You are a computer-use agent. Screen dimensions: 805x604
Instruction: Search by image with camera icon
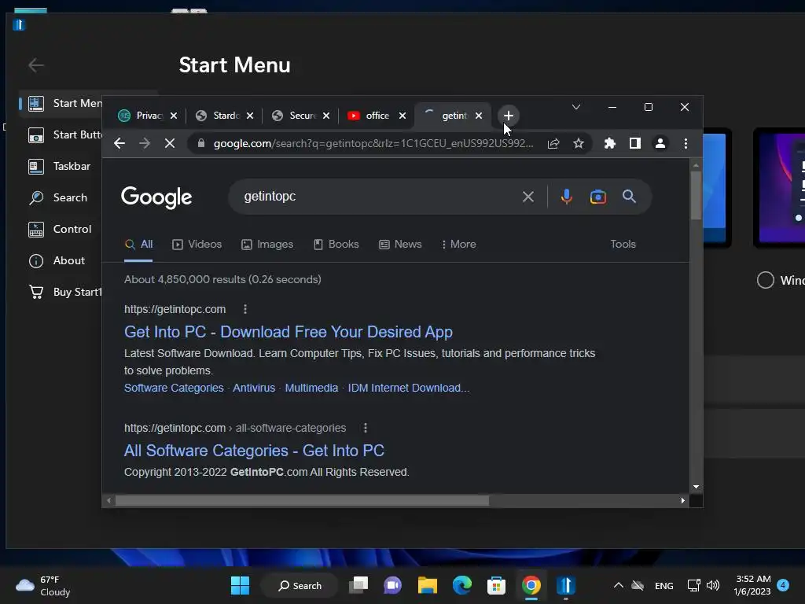coord(598,197)
